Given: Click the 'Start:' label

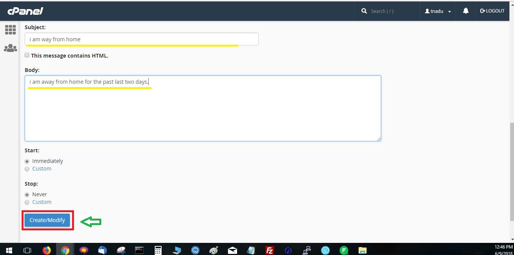Looking at the screenshot, I should pos(32,150).
